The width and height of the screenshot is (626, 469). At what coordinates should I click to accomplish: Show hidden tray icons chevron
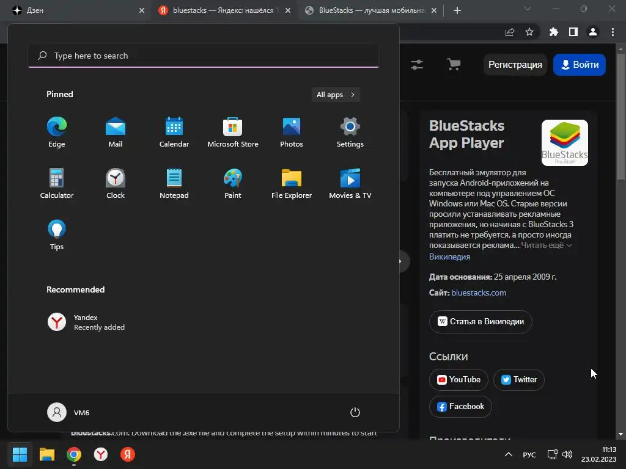(508, 454)
